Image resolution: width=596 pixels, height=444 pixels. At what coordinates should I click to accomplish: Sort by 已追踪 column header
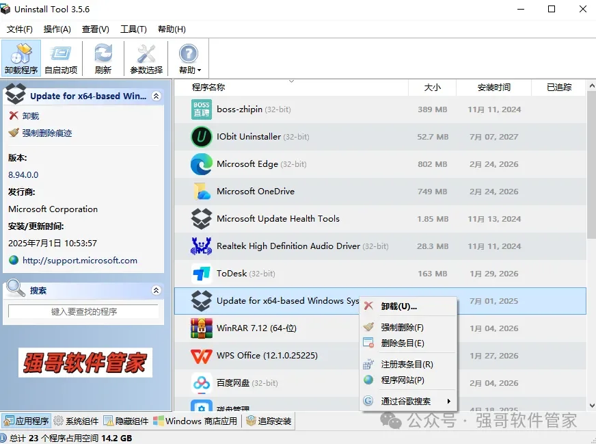(x=559, y=88)
